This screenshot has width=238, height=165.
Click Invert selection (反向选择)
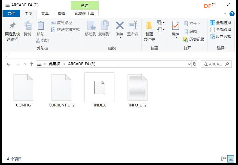coord(220,36)
